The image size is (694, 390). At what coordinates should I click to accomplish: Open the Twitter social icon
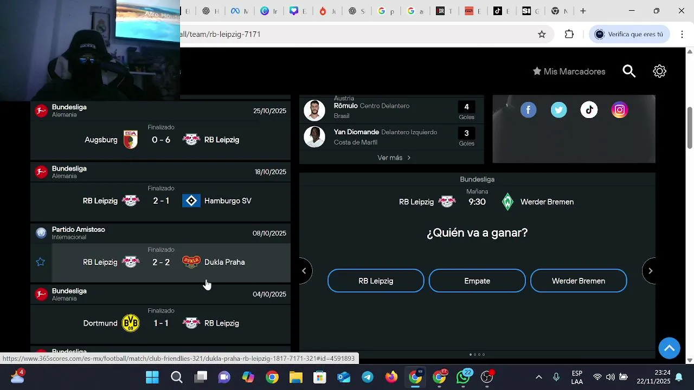(x=558, y=110)
